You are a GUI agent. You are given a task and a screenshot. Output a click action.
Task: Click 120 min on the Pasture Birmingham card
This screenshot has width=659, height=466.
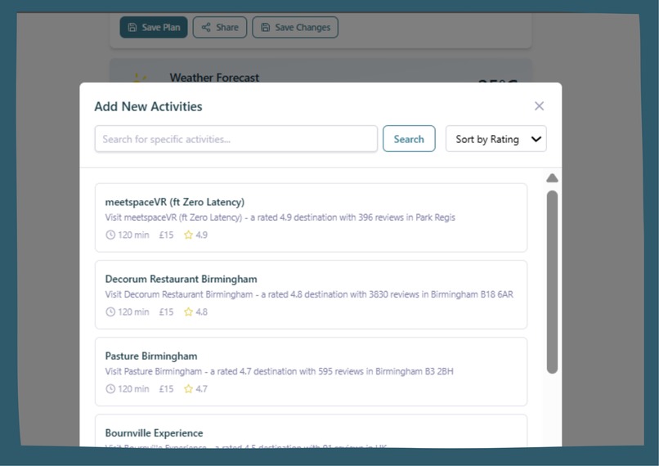coord(133,388)
